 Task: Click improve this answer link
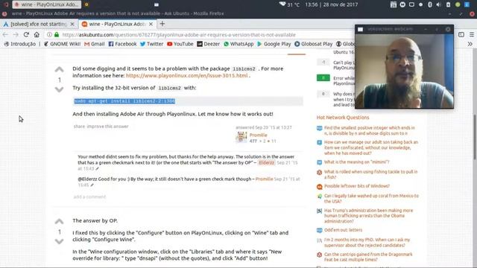[x=107, y=127]
